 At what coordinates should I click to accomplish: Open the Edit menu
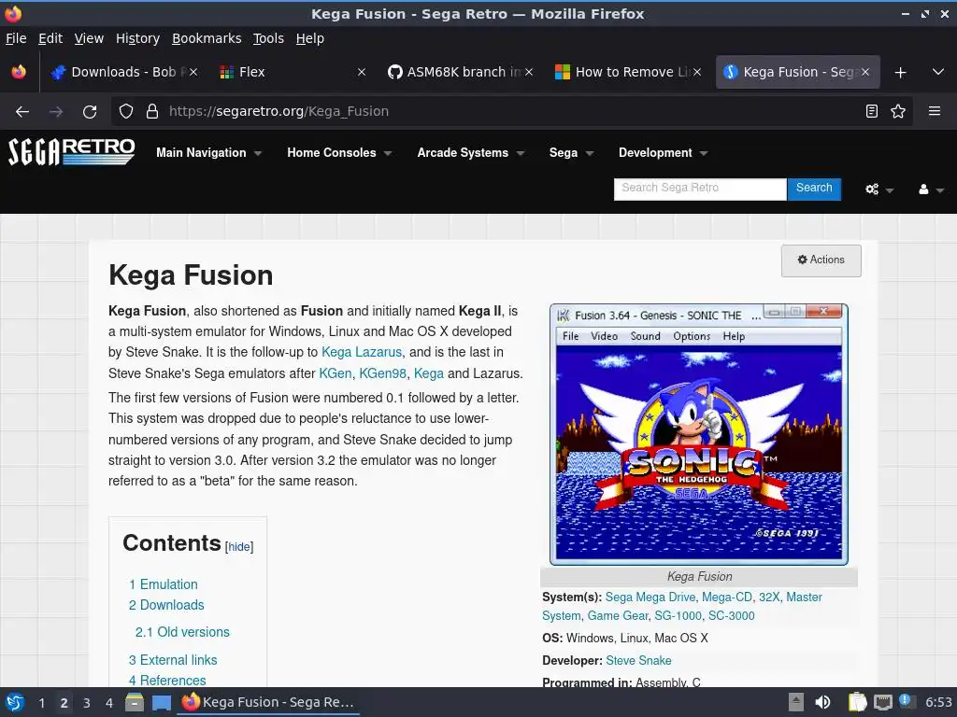[x=50, y=38]
